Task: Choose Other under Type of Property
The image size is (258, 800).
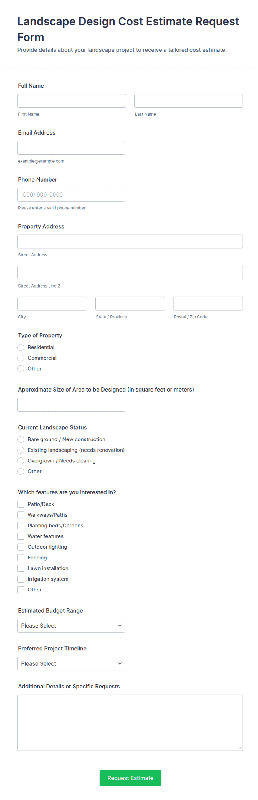Action: pos(21,369)
